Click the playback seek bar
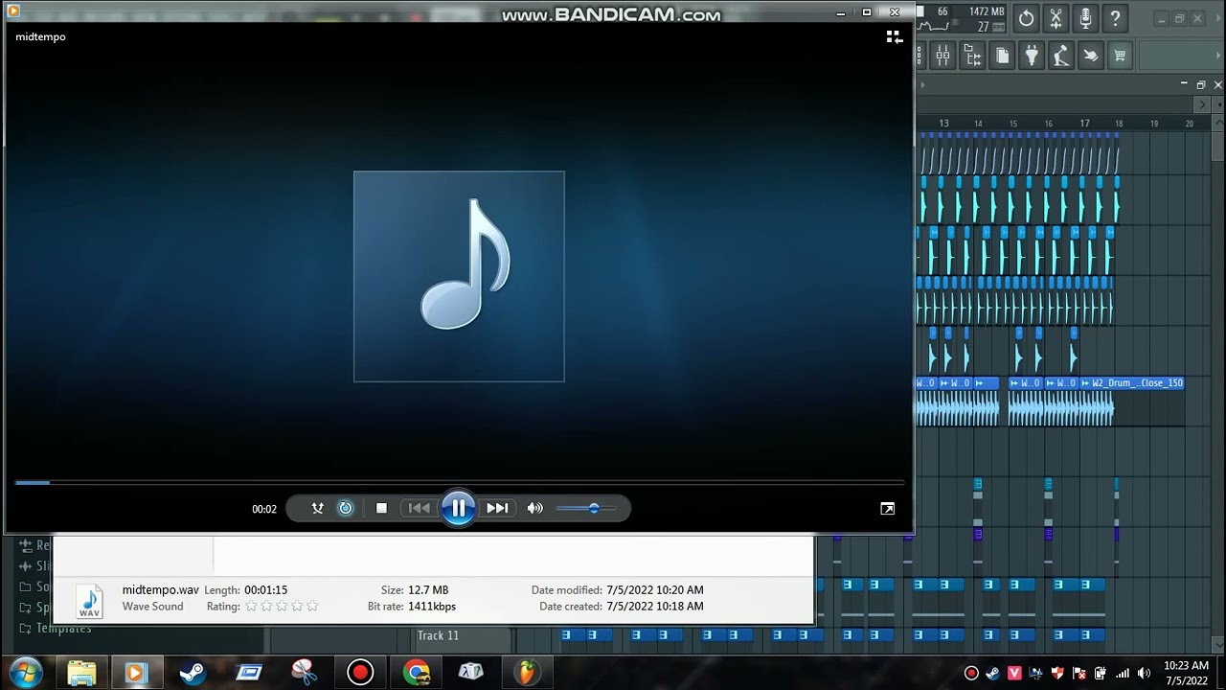The width and height of the screenshot is (1226, 690). [460, 482]
